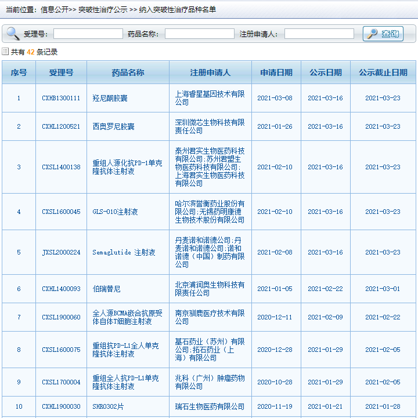Click drug name 西奥罗尼胶囊
Screen dimensions: 418x418
(x=113, y=126)
